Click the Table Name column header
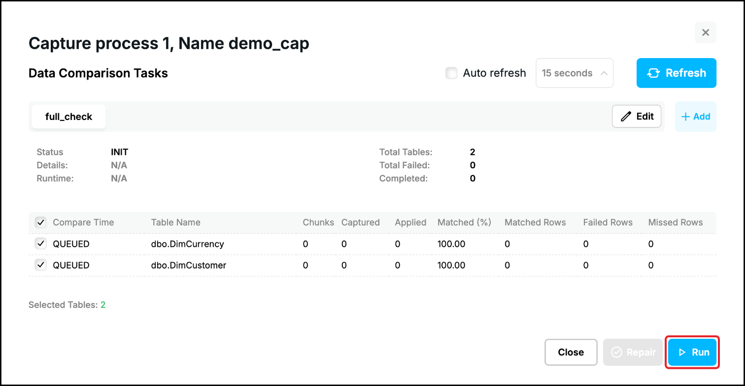 coord(175,222)
